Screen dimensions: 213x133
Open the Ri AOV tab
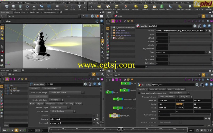click(79, 104)
